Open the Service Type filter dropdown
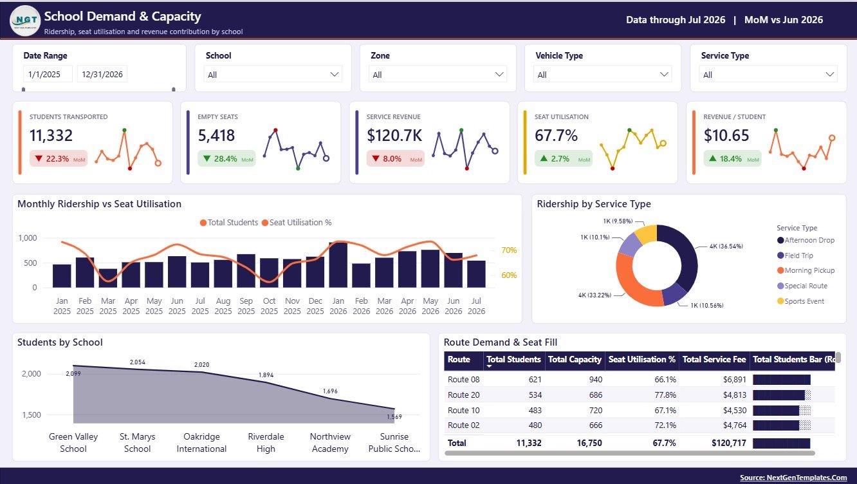The width and height of the screenshot is (857, 484). click(x=769, y=75)
